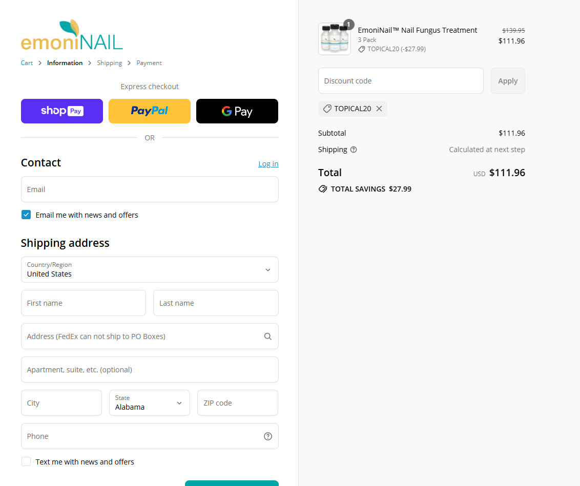
Task: Uncheck Email me with news and offers
Action: (26, 215)
